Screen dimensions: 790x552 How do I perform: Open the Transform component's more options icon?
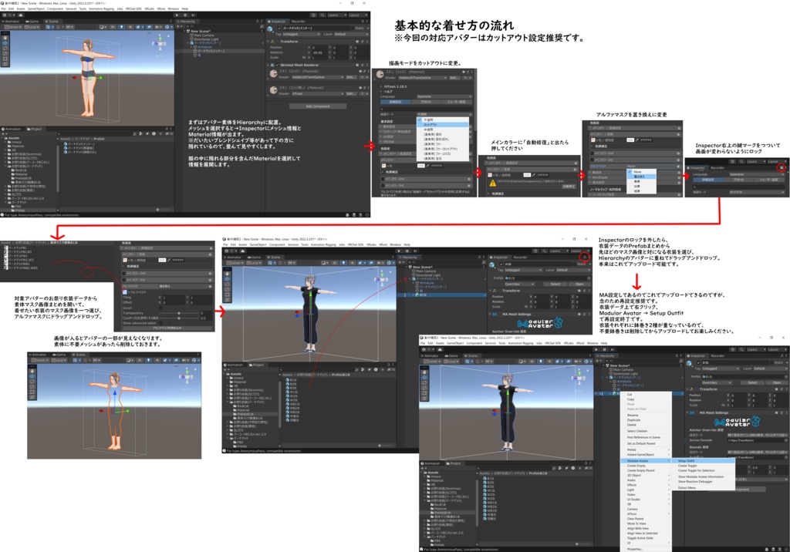(367, 42)
